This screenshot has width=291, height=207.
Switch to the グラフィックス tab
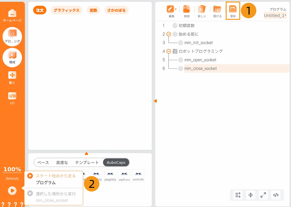coord(67,10)
